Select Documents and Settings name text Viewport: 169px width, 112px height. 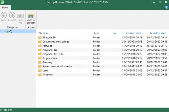(x=55, y=42)
